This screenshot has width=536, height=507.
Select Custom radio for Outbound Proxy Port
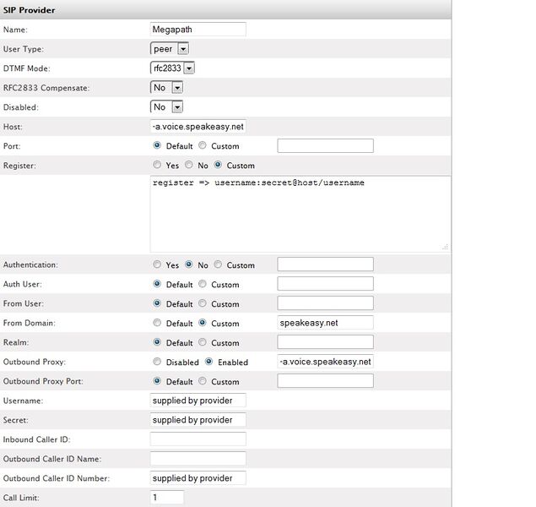point(203,381)
